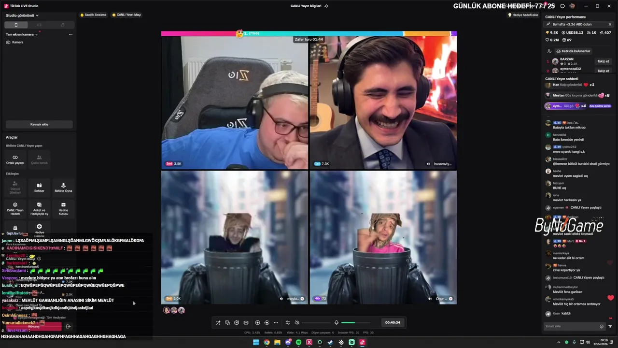Open the Hazine Kutusu tool
Screen dimensions: 618x348
pos(63,209)
